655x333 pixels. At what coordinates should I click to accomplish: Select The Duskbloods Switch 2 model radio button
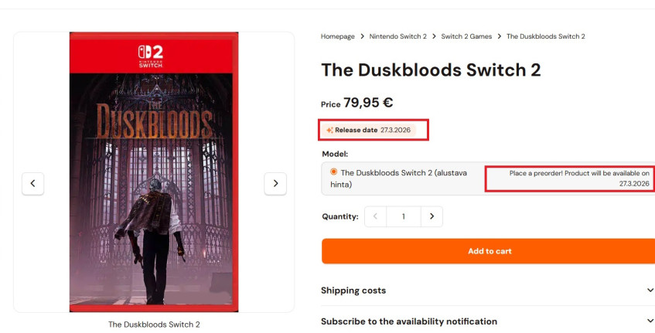pos(333,172)
